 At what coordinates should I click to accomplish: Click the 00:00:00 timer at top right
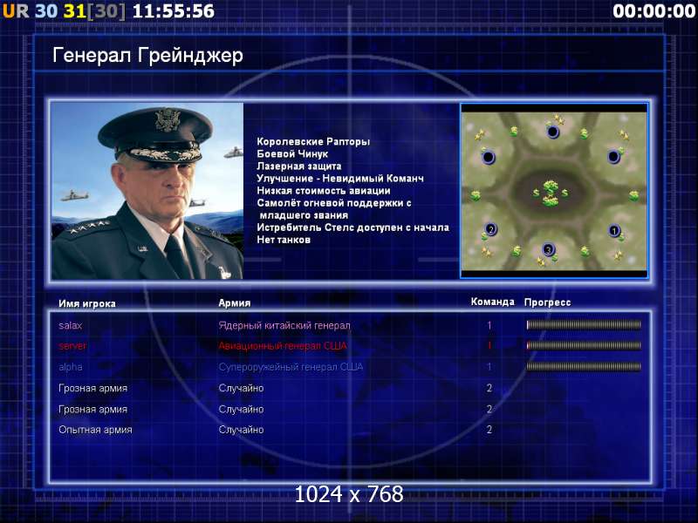coord(654,11)
